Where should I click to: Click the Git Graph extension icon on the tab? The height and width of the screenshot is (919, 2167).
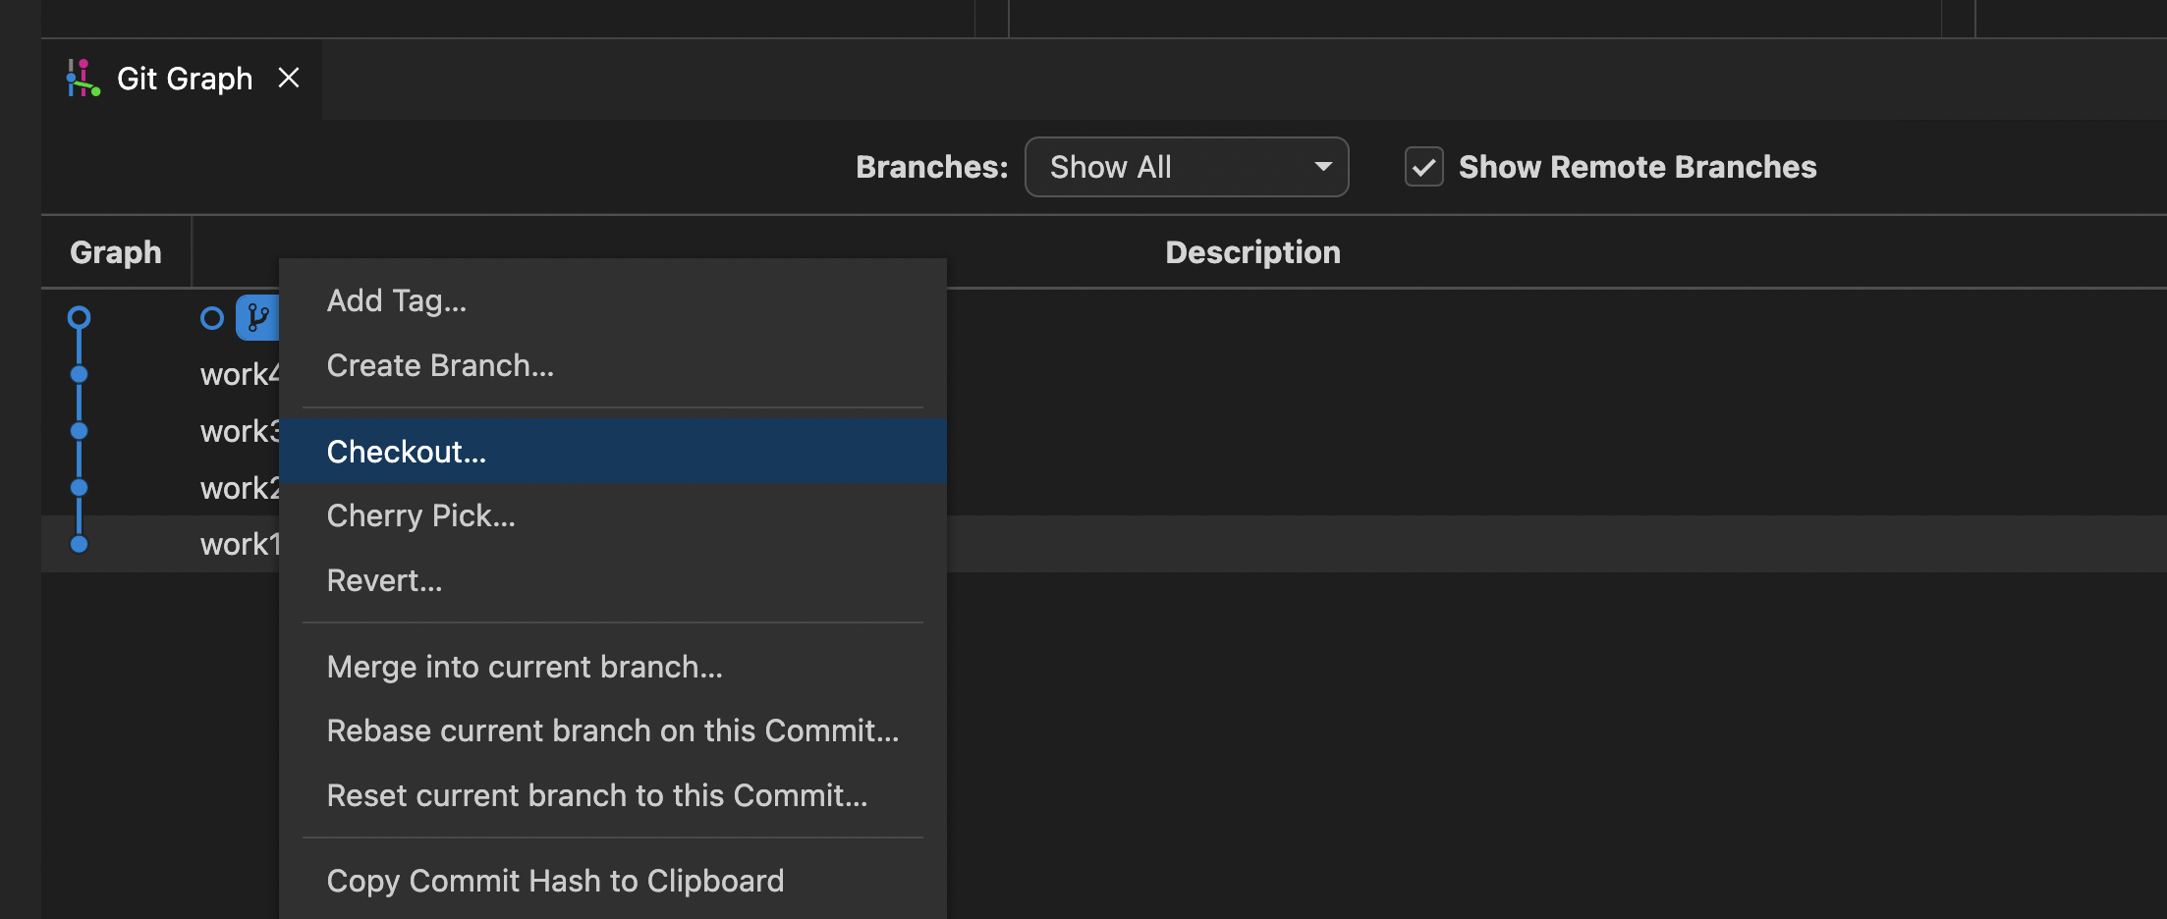pyautogui.click(x=83, y=78)
